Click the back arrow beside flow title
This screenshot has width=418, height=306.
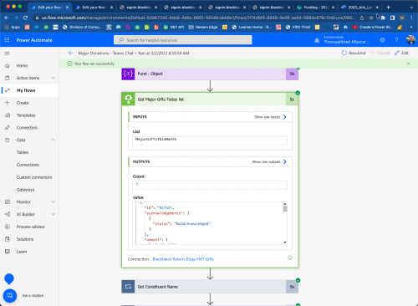(x=71, y=53)
